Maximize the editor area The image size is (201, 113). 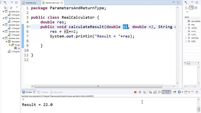click(x=178, y=3)
